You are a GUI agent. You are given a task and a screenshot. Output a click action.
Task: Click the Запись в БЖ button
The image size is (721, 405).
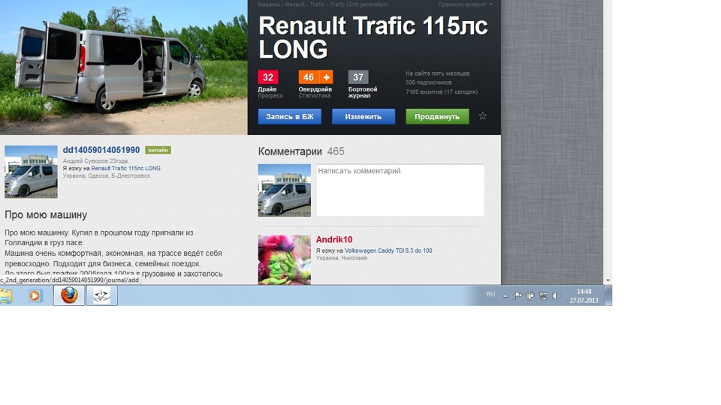(x=290, y=117)
